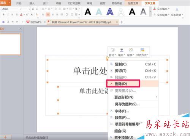Click the title placeholder text 单击此处
The height and width of the screenshot is (140, 190).
90,71
